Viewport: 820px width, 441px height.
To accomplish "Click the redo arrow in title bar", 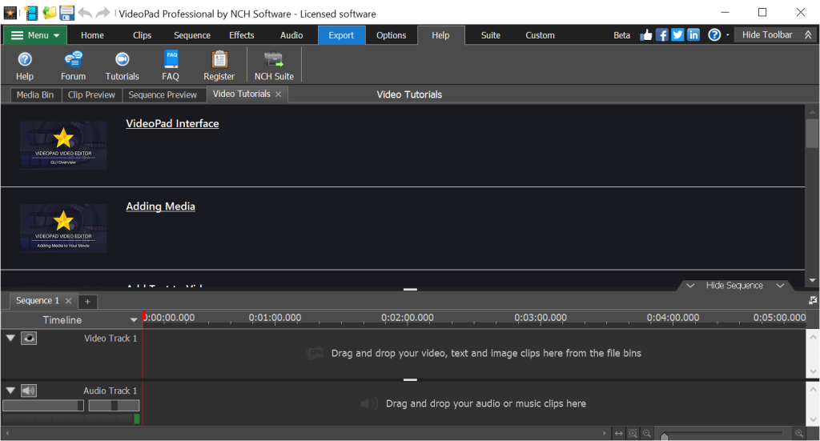I will 103,13.
